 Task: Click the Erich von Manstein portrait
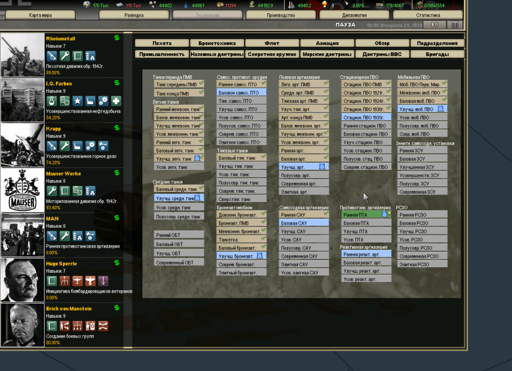pos(23,325)
